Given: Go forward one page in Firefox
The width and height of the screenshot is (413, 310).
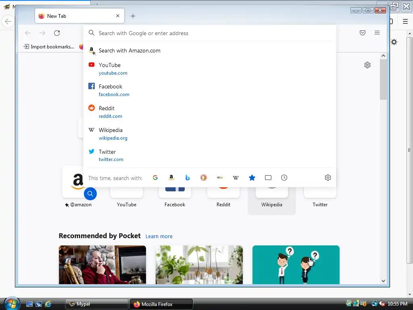Looking at the screenshot, I should point(42,33).
